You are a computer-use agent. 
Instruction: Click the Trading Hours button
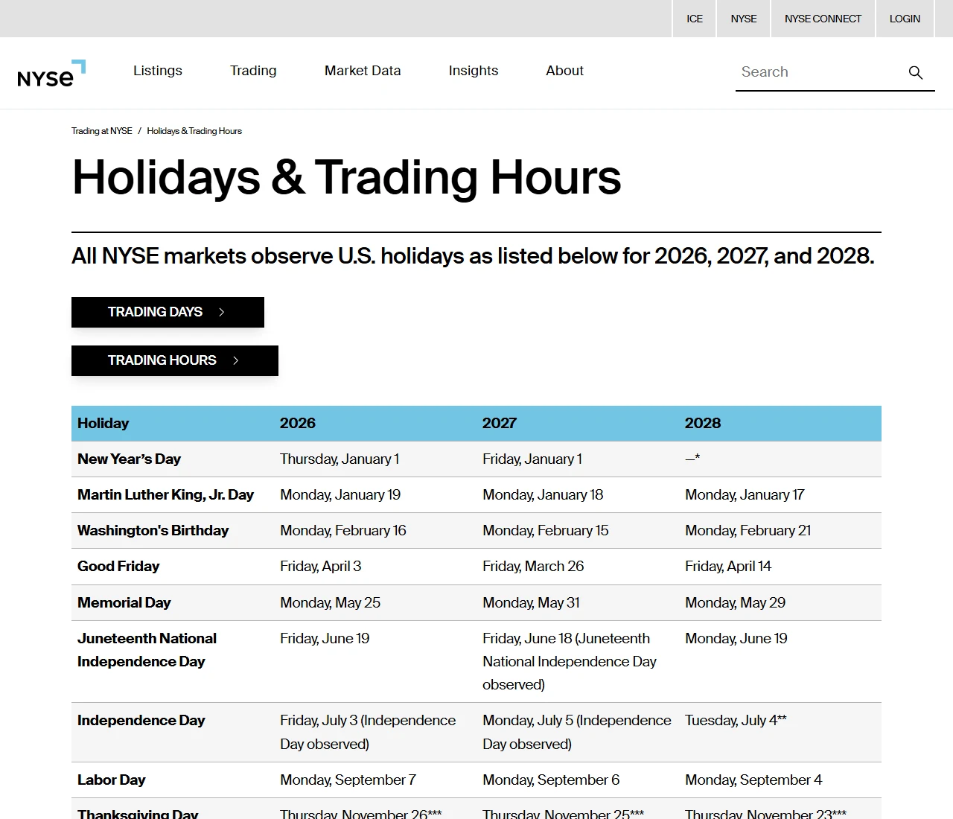coord(175,360)
